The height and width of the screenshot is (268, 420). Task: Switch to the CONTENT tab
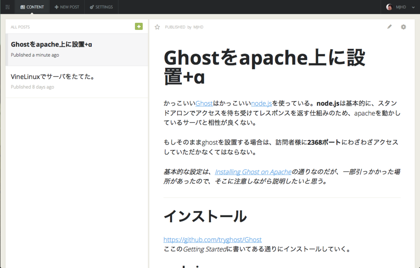(32, 7)
